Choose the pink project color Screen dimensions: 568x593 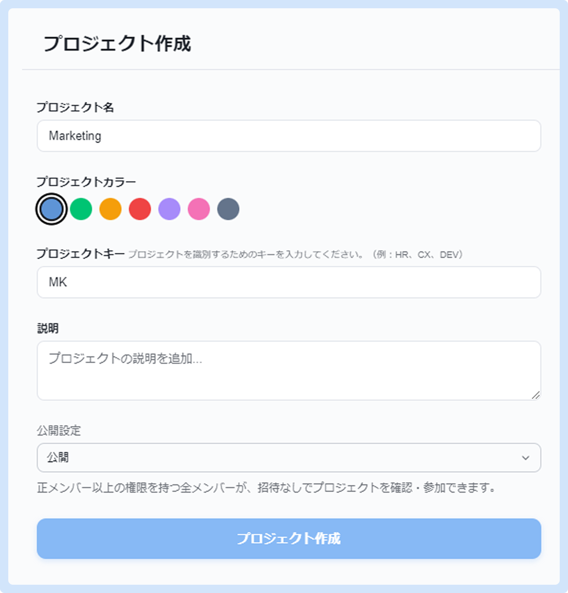199,209
